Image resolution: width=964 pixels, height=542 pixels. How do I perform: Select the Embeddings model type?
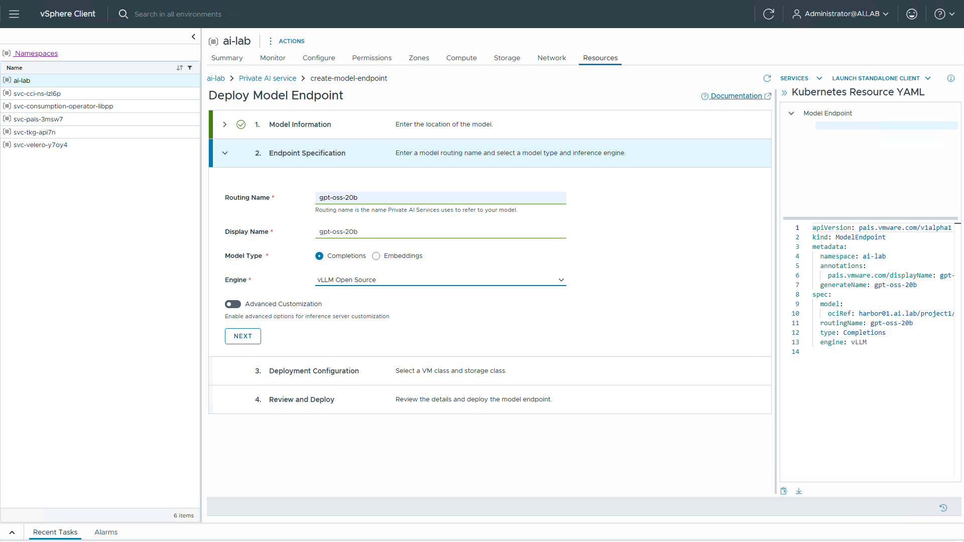coord(376,256)
